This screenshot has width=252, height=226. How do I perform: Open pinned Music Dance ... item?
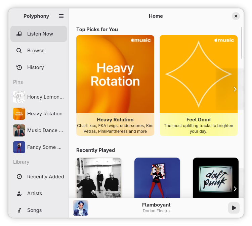point(39,130)
